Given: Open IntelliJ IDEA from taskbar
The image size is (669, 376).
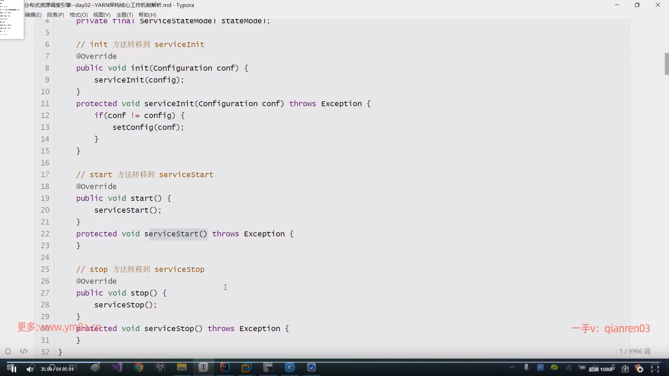Looking at the screenshot, I should 225,367.
